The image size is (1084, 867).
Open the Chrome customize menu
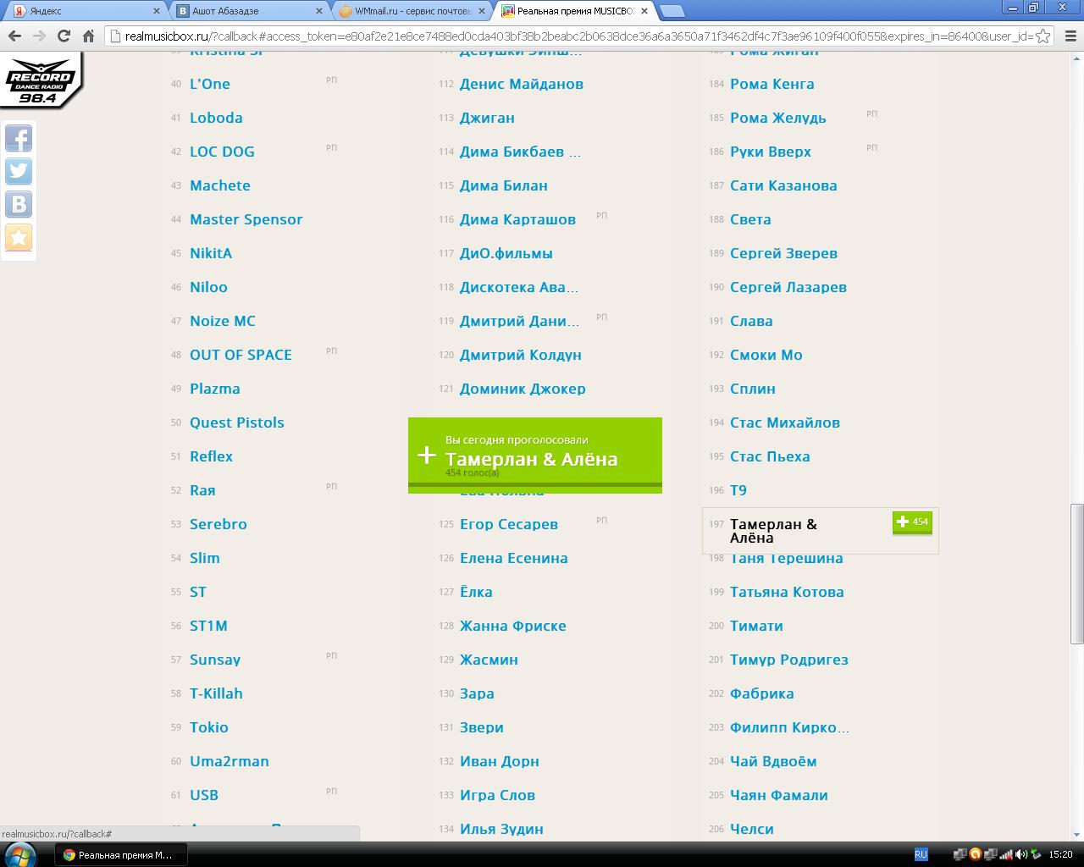point(1070,36)
